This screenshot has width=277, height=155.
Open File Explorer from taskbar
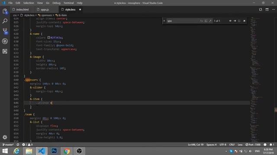pyautogui.click(x=29, y=151)
